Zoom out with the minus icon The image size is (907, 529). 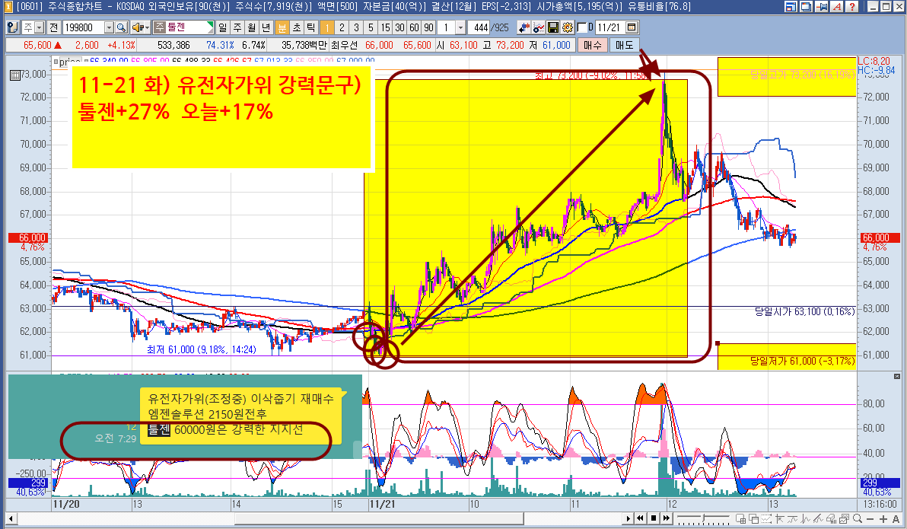pyautogui.click(x=870, y=518)
